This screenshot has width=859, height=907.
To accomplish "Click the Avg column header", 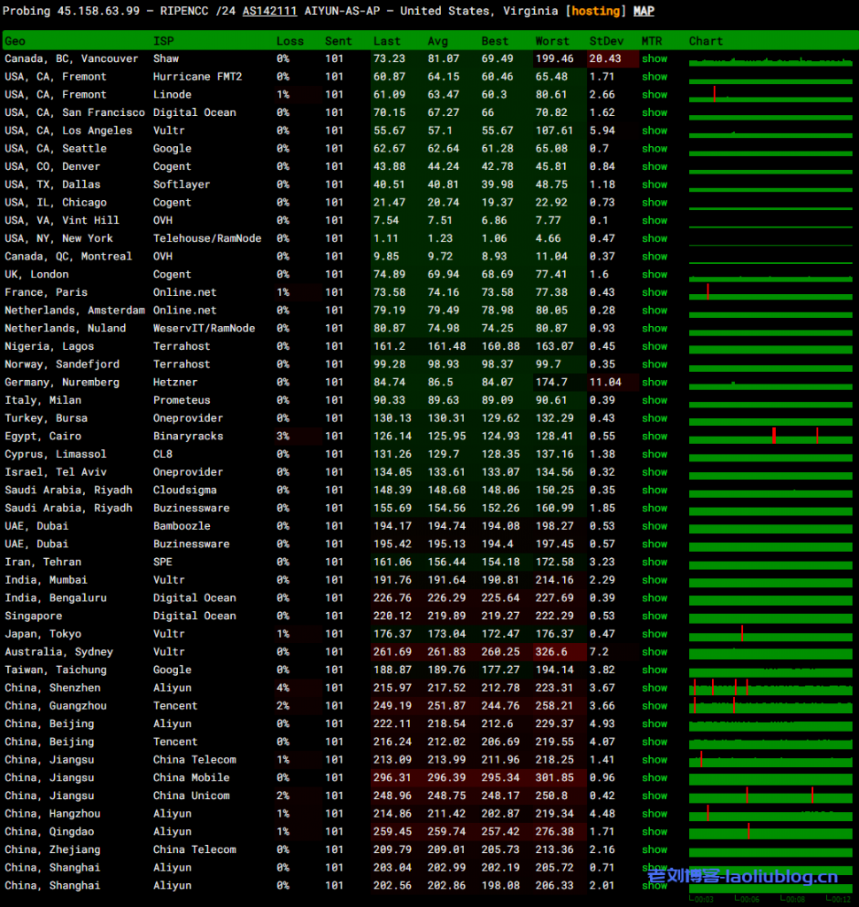I will tap(437, 41).
